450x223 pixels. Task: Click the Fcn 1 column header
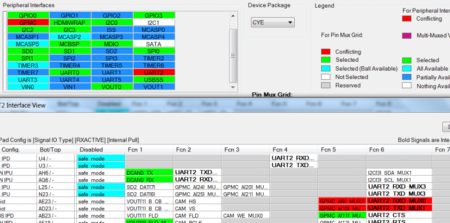pyautogui.click(x=134, y=150)
